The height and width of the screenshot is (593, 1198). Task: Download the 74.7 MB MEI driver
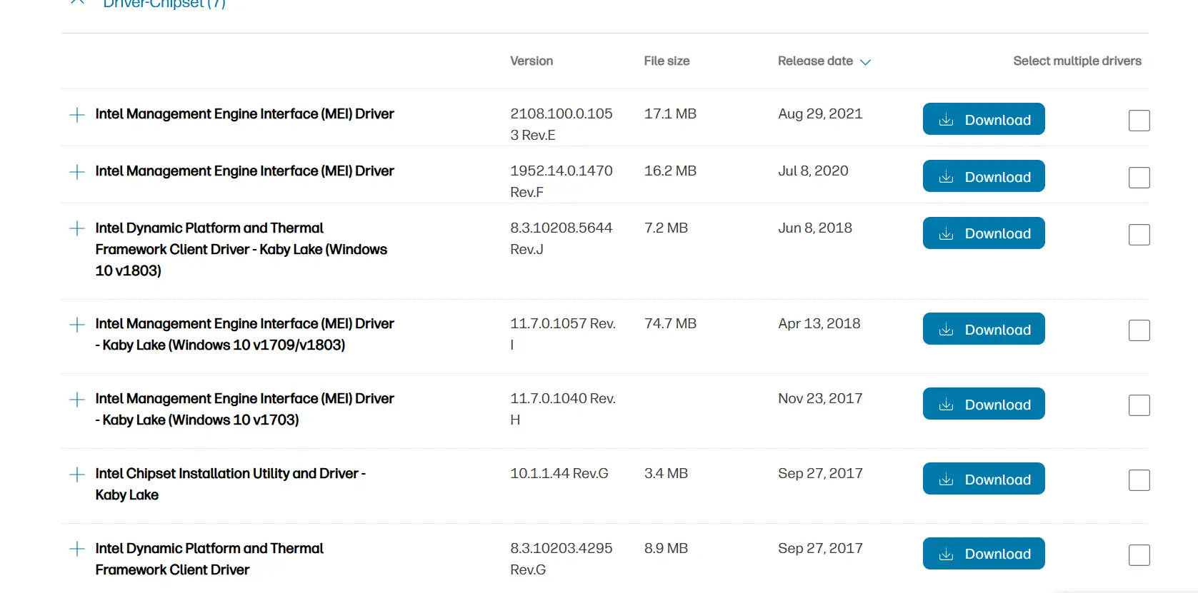(984, 329)
